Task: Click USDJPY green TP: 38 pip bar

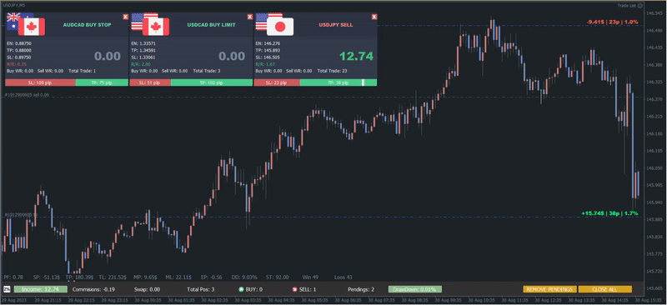Action: coord(339,82)
